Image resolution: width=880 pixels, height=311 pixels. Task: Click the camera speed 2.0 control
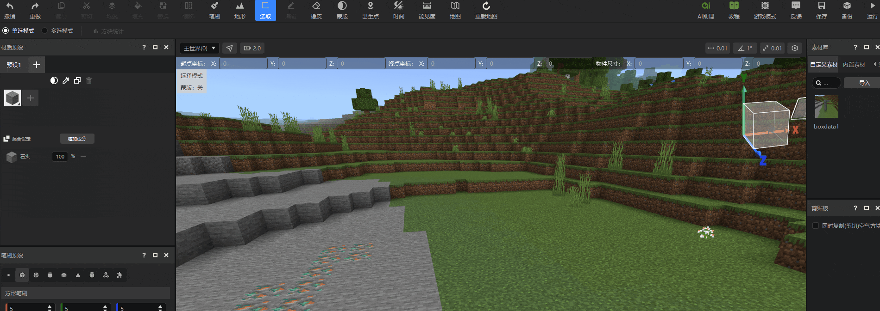coord(252,48)
